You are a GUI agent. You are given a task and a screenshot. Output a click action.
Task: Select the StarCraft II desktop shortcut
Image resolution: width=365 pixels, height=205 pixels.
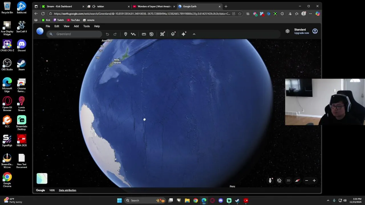tap(21, 27)
